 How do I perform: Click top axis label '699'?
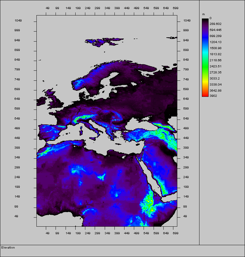click(175, 8)
